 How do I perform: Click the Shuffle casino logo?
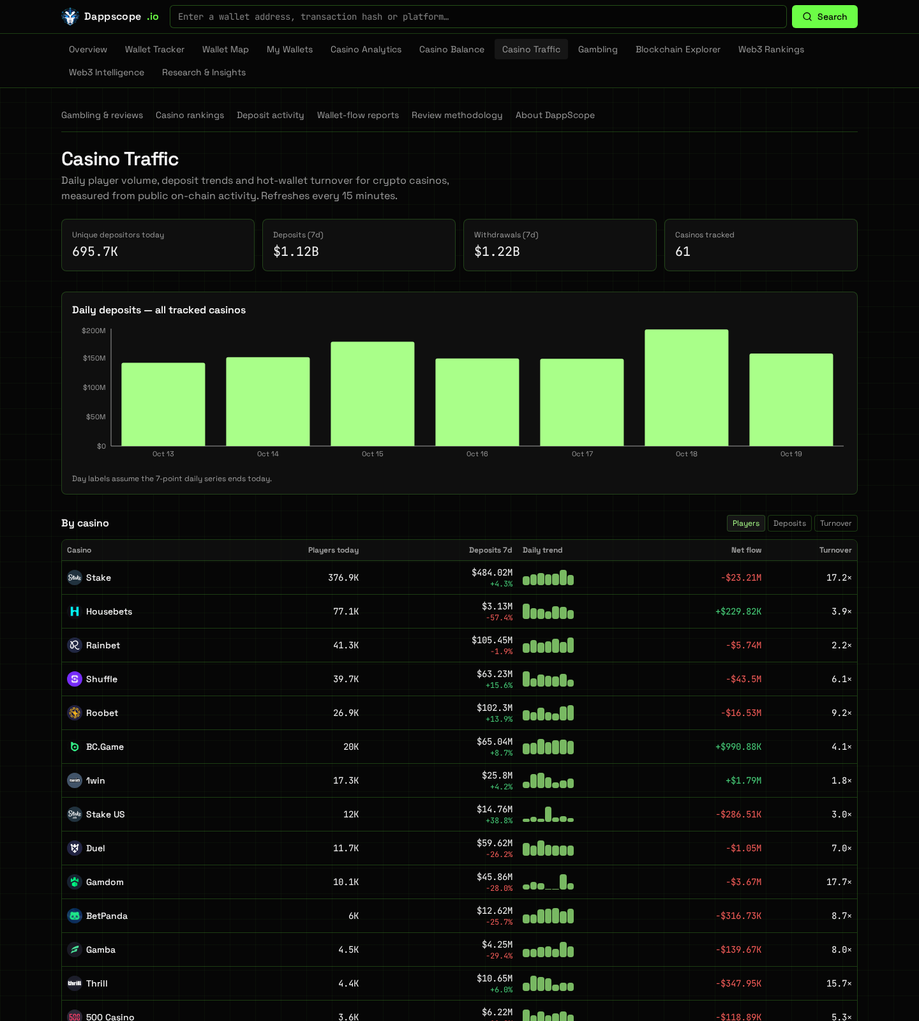coord(75,679)
